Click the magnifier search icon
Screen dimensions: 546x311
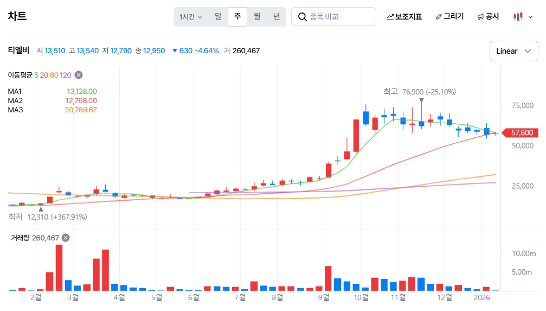(x=302, y=17)
